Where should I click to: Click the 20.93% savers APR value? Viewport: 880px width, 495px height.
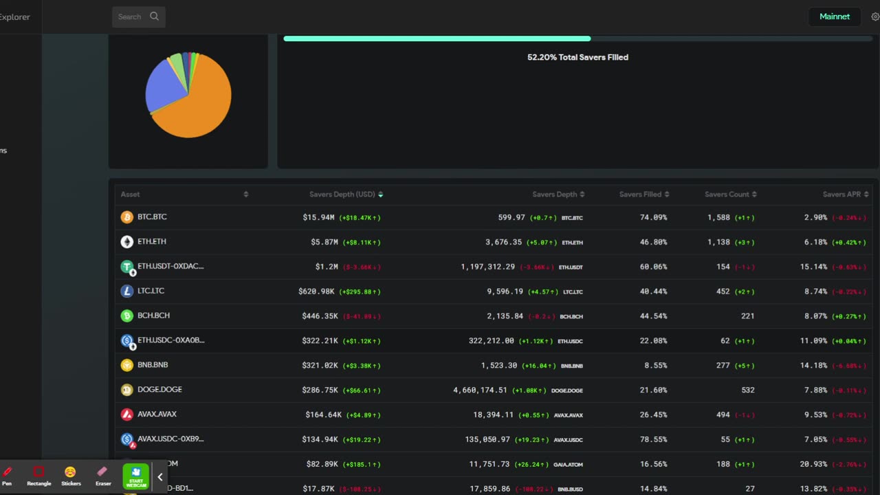(813, 465)
